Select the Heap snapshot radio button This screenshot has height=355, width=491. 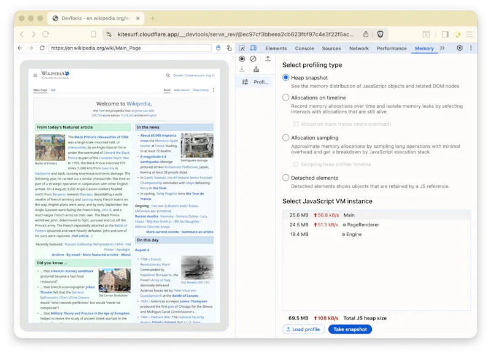[285, 78]
